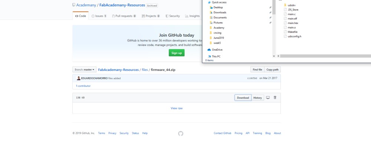The image size is (371, 163).
Task: Click the Find file button
Action: pyautogui.click(x=257, y=69)
